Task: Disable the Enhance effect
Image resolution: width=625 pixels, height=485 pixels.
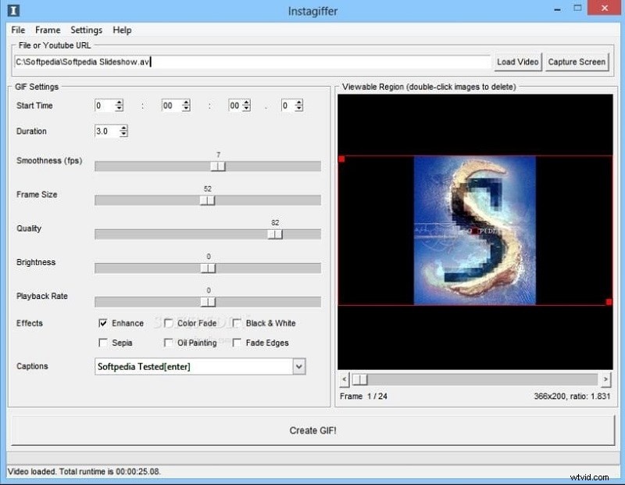Action: (x=104, y=322)
